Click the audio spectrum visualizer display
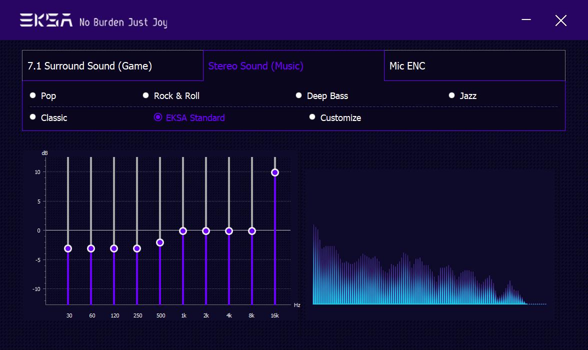Viewport: 588px width, 350px height. pyautogui.click(x=429, y=244)
